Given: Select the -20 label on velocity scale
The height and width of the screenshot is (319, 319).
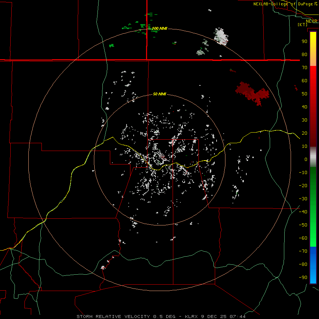Looking at the screenshot, I should click(303, 185).
